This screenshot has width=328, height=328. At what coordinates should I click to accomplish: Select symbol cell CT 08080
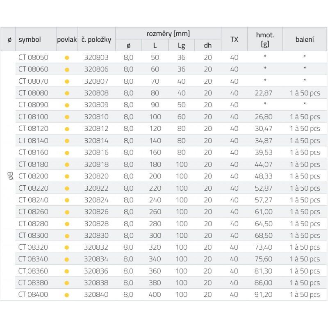pos(33,93)
